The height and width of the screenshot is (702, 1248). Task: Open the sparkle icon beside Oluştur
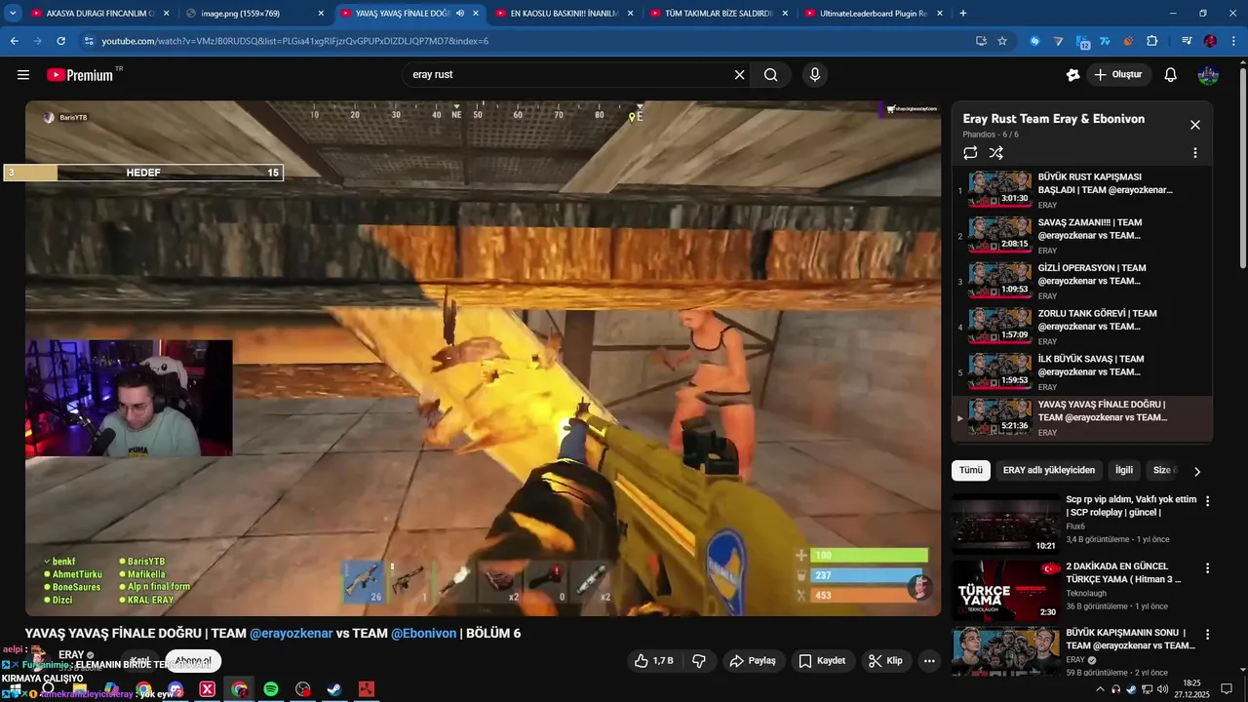1073,75
